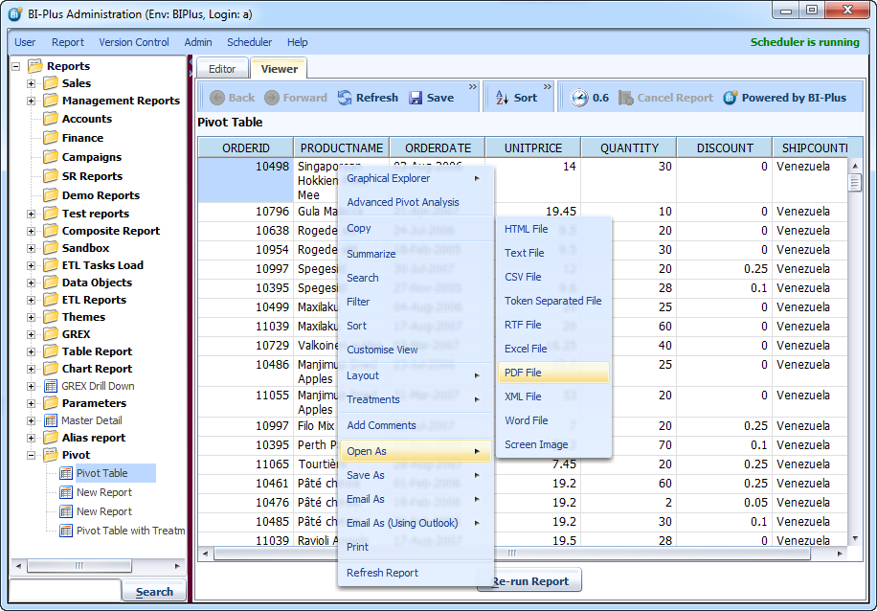The width and height of the screenshot is (877, 611).
Task: Click the 0.6 timer clock icon
Action: tap(579, 98)
